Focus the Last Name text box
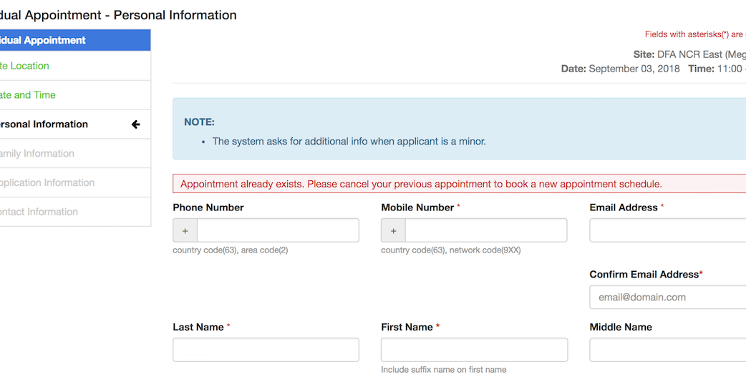The image size is (746, 387). pyautogui.click(x=266, y=350)
